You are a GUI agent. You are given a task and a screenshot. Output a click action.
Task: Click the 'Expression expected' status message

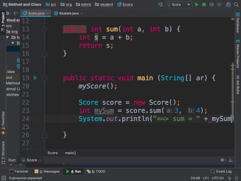pyautogui.click(x=26, y=178)
